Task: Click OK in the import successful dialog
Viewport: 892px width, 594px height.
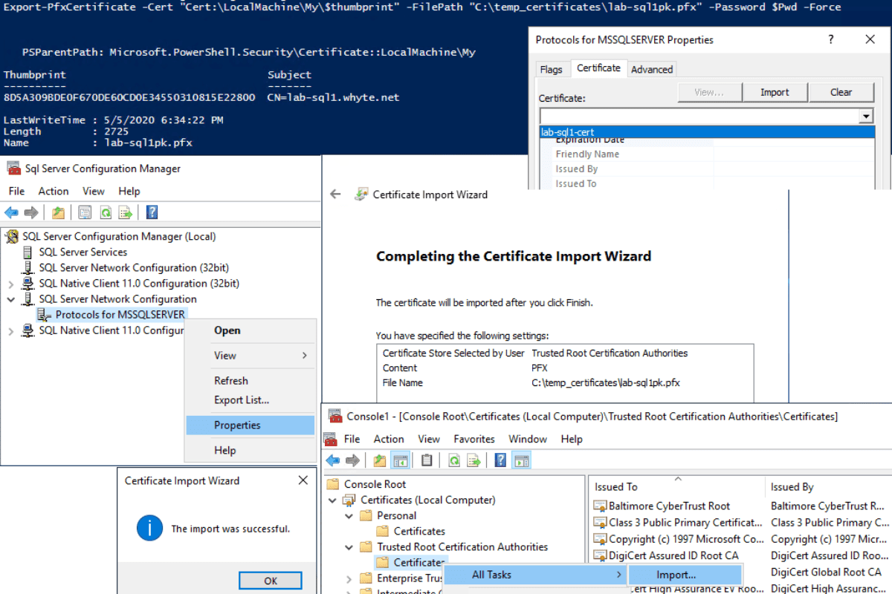Action: pyautogui.click(x=271, y=581)
